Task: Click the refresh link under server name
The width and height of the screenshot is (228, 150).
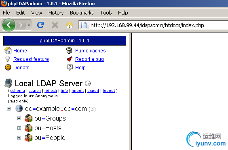Action: [x=51, y=91]
